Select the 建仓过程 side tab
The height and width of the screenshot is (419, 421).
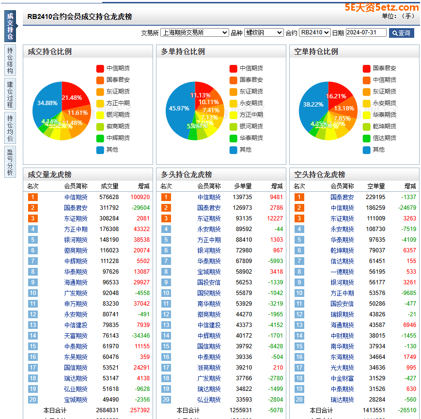[10, 94]
